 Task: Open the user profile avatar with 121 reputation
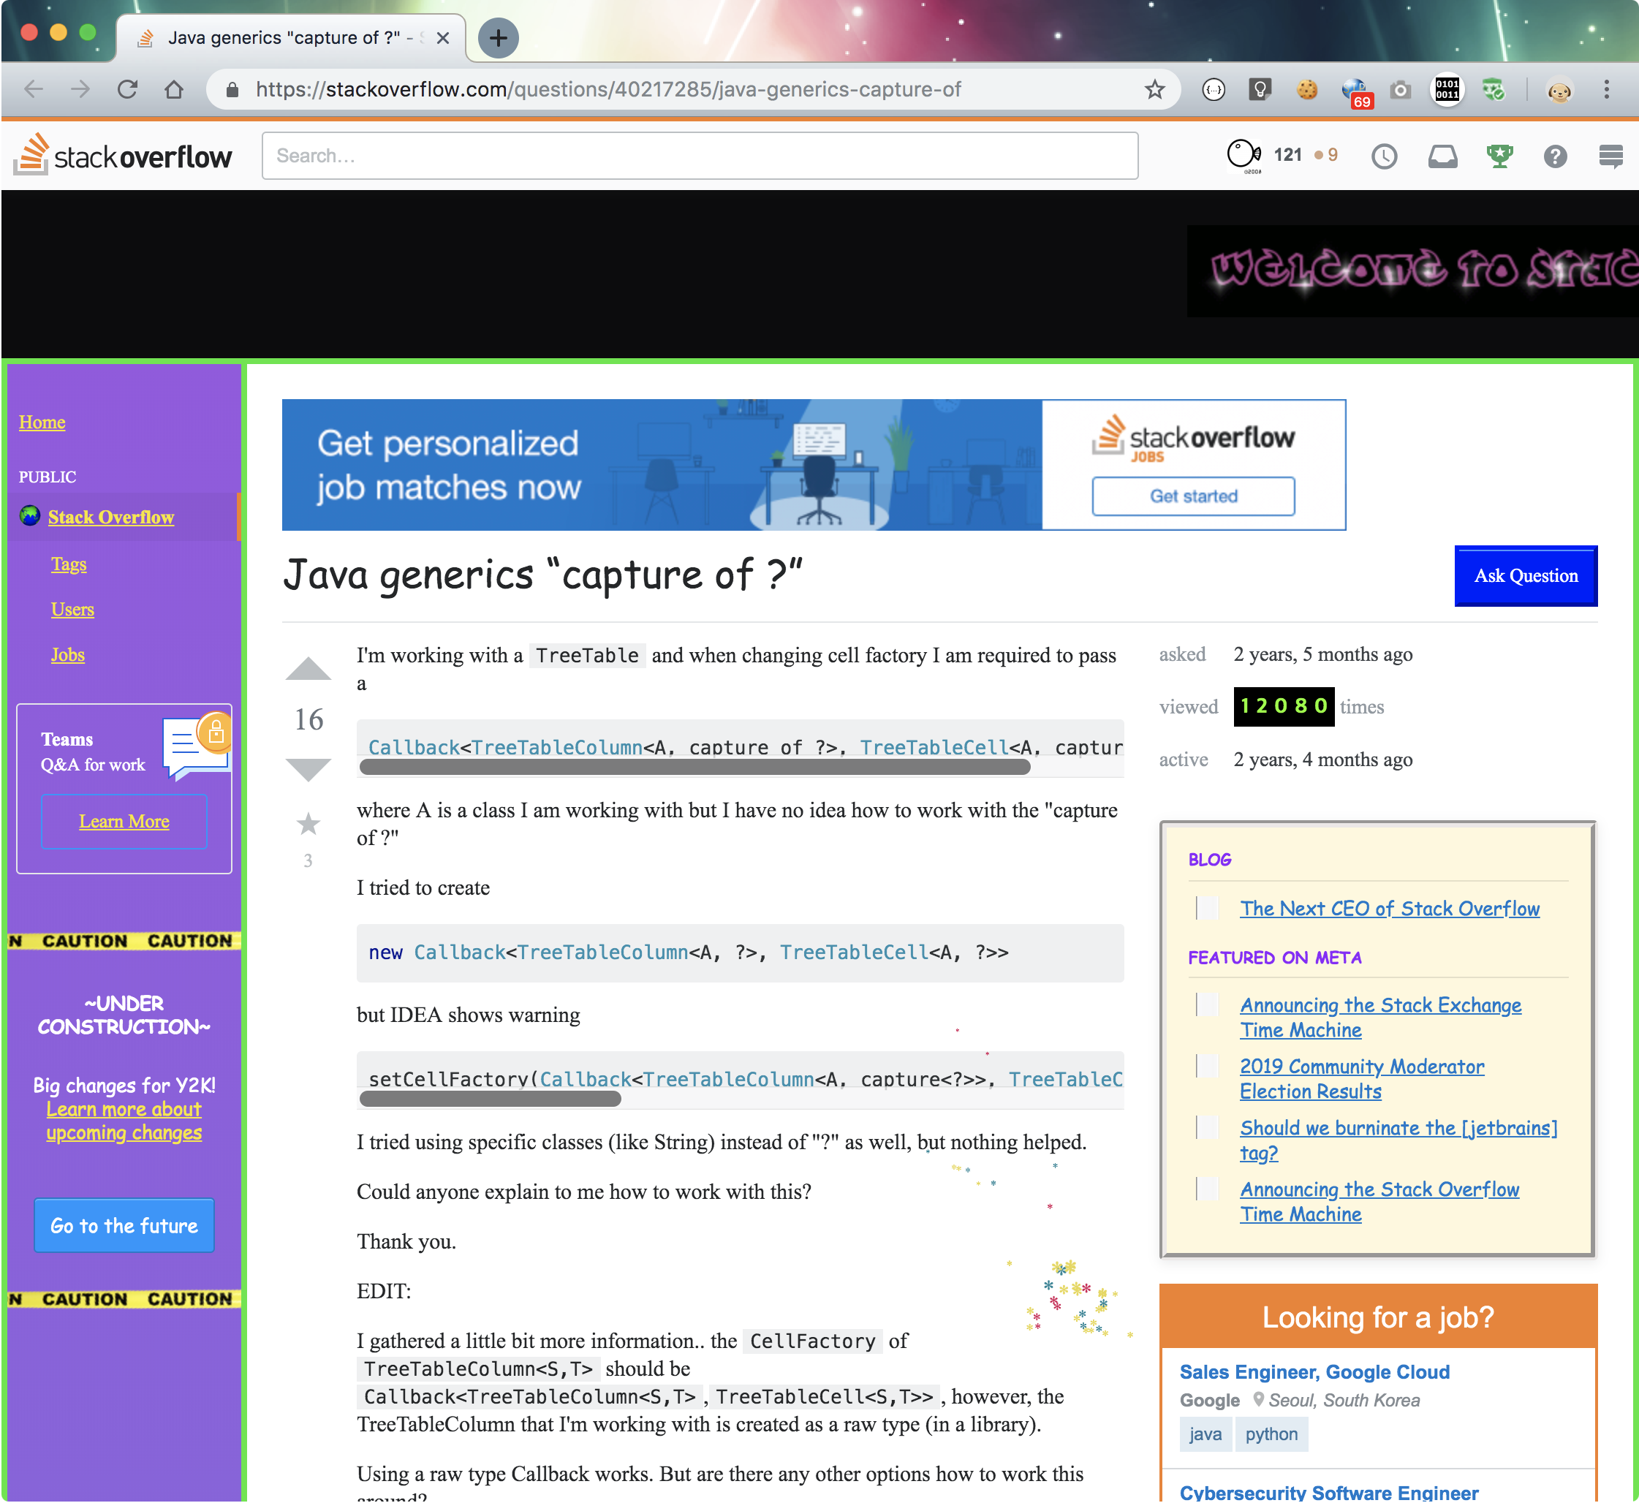(1244, 154)
